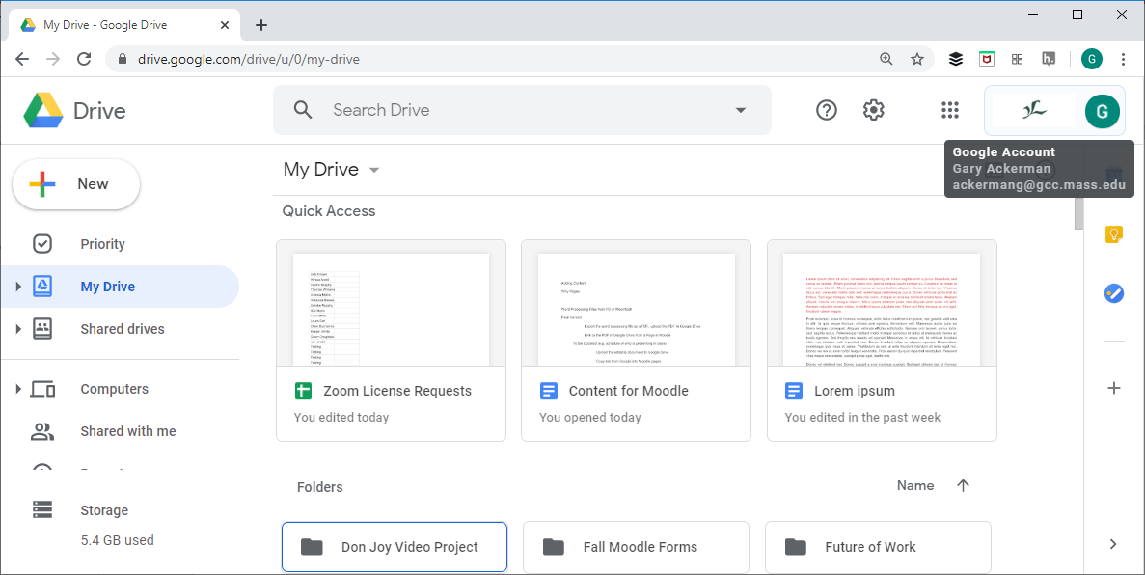Screen dimensions: 1145x575
Task: Reload the page with the refresh icon
Action: [84, 59]
